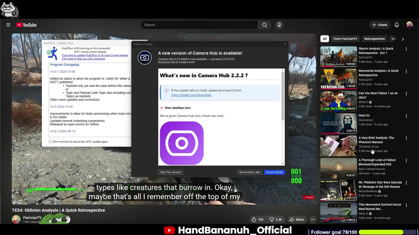Click the video title text
419x235 pixels.
tap(59, 210)
